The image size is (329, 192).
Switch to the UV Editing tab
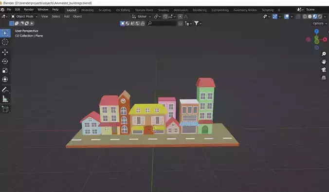[123, 10]
